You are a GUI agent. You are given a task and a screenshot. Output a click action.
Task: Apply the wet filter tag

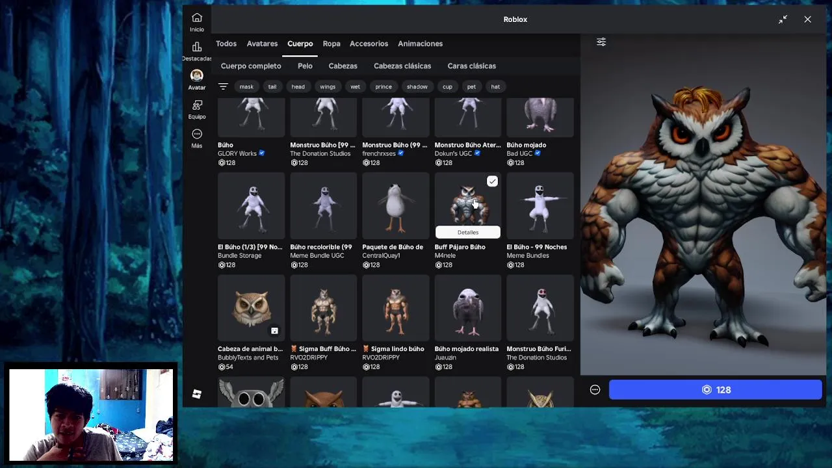point(355,86)
